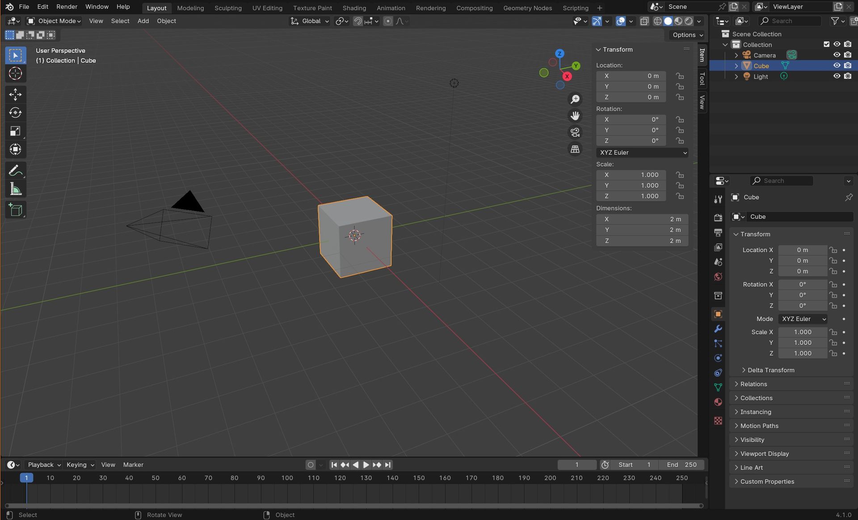
Task: Open the Options dropdown in viewport
Action: tap(688, 35)
